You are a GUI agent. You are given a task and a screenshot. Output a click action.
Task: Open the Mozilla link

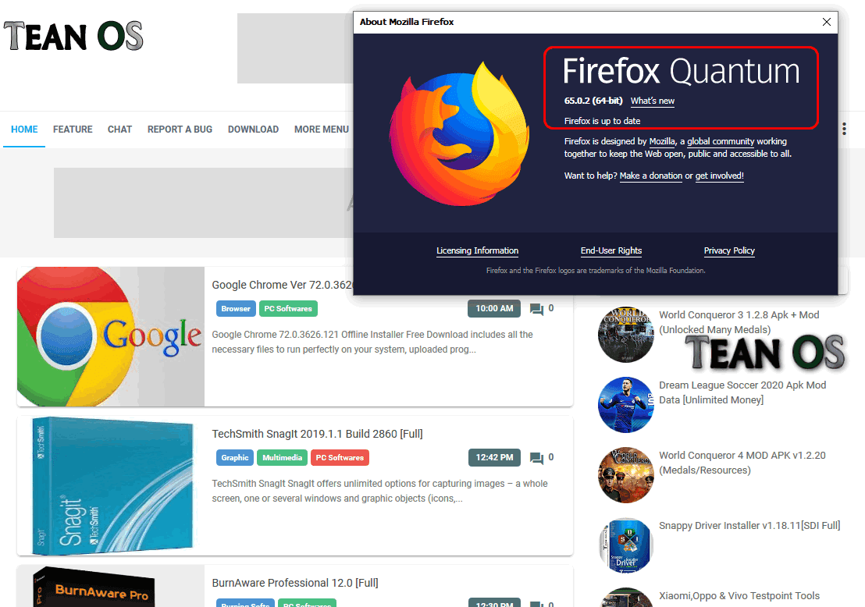[x=662, y=142]
